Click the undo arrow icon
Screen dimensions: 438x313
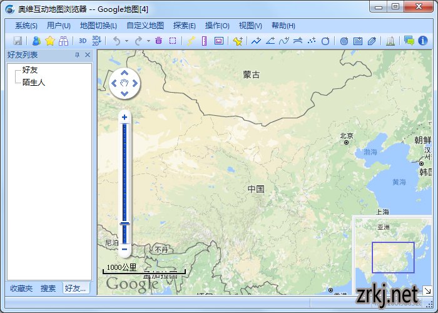point(117,41)
